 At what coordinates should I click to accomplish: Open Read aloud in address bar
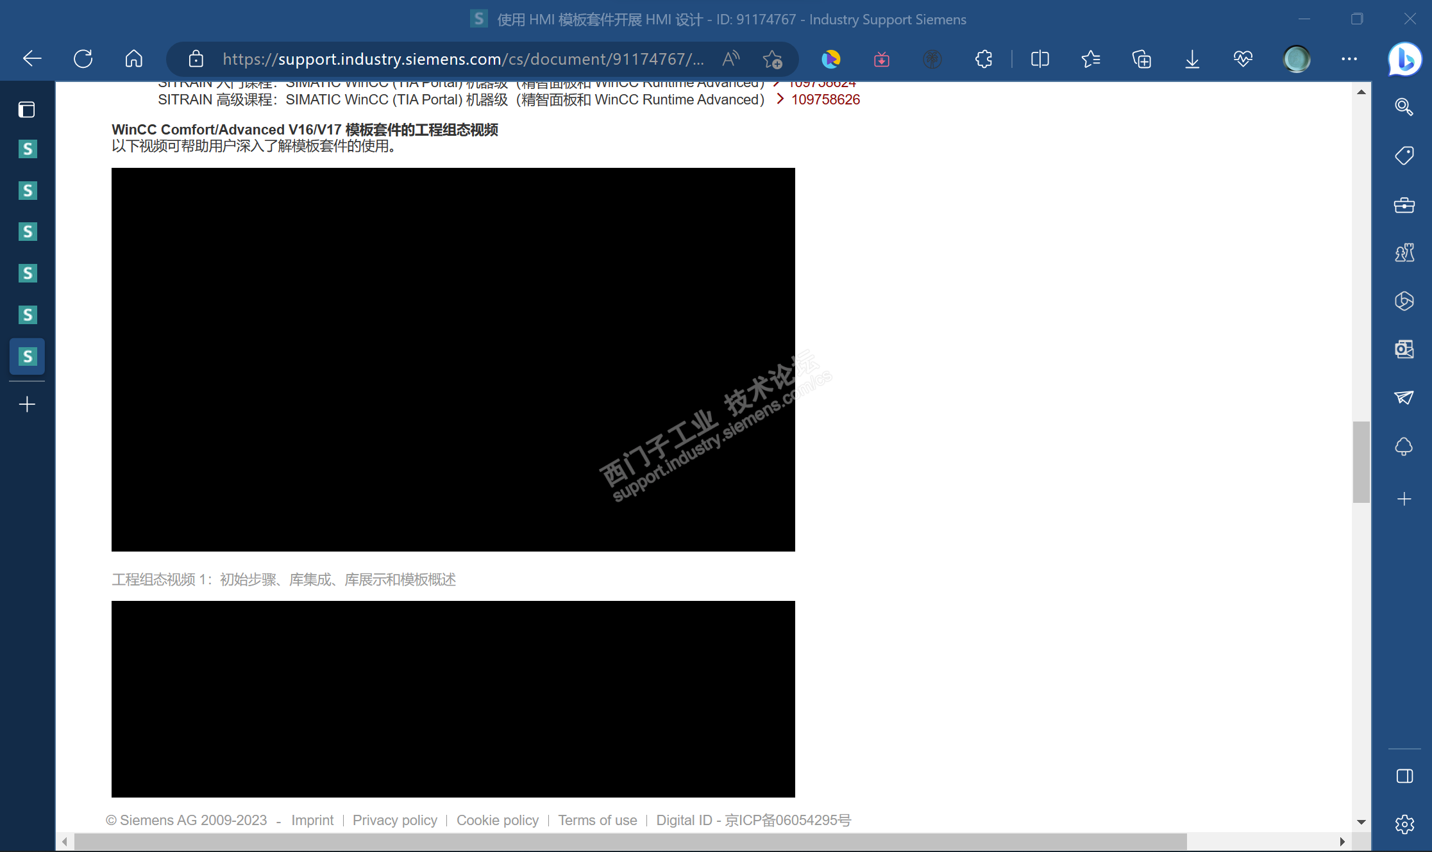[x=731, y=59]
